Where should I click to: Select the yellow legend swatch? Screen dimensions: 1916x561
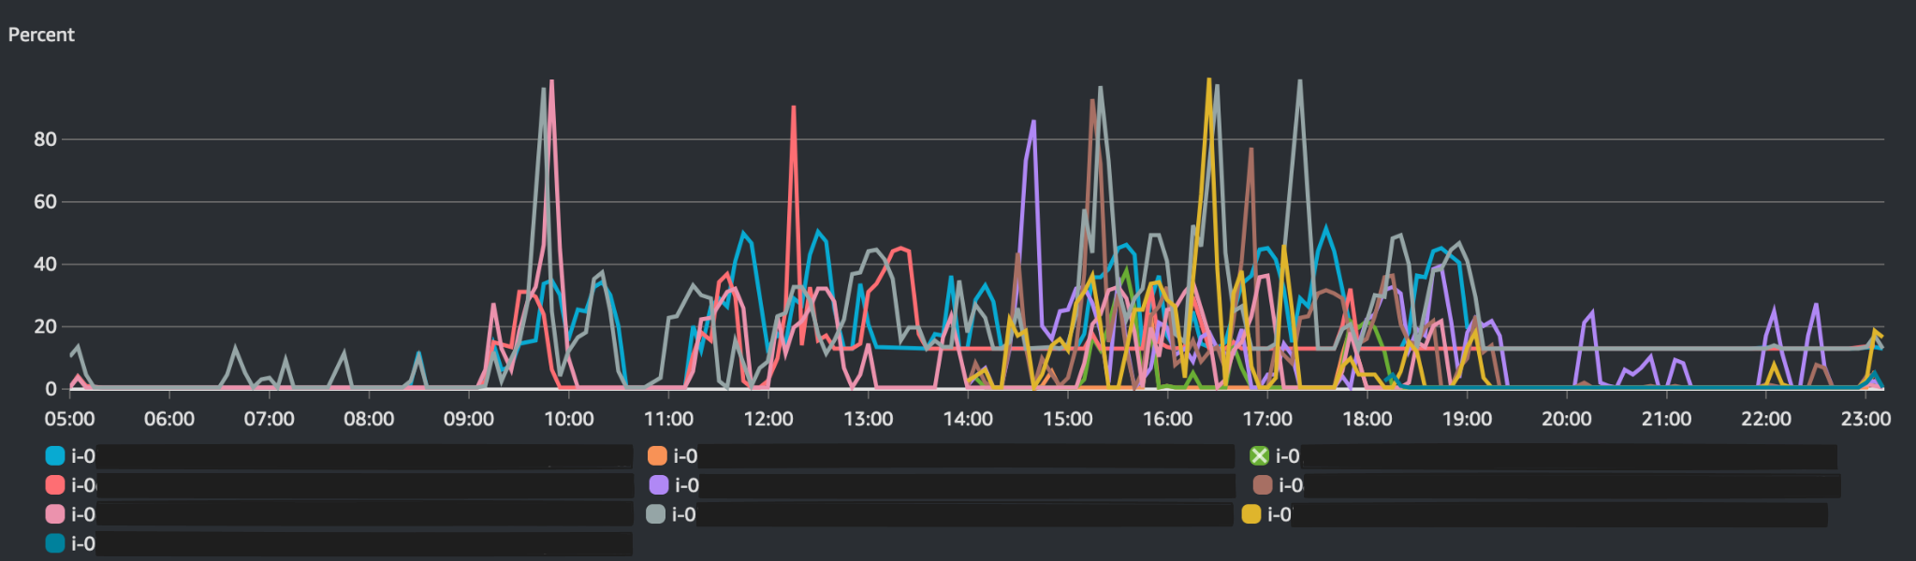coord(1251,514)
